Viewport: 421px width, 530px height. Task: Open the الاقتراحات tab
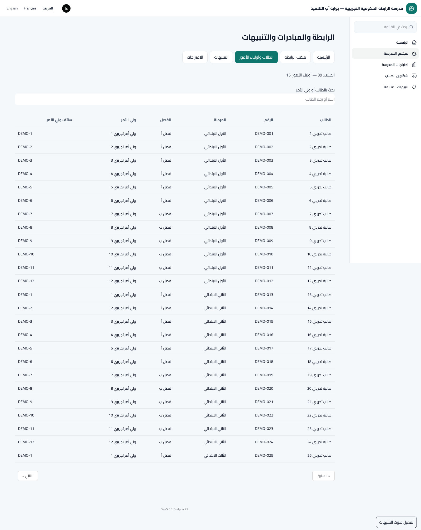coord(195,57)
